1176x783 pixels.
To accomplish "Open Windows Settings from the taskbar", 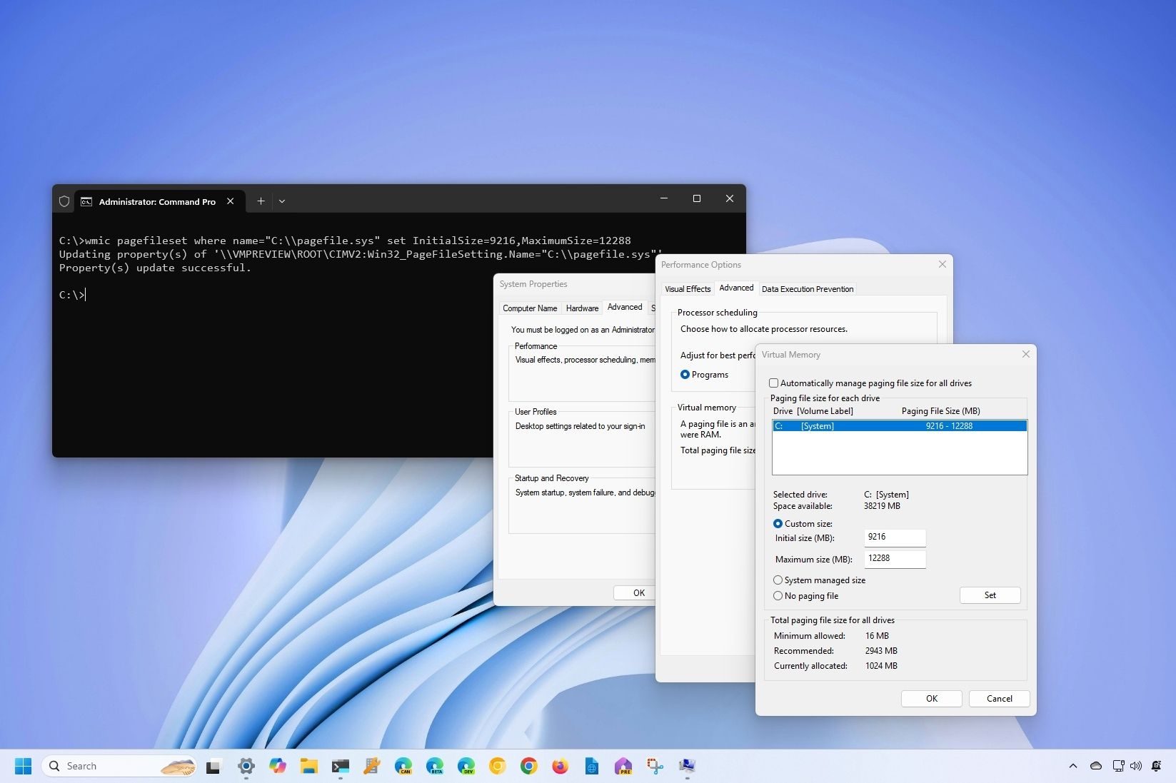I will pyautogui.click(x=246, y=766).
